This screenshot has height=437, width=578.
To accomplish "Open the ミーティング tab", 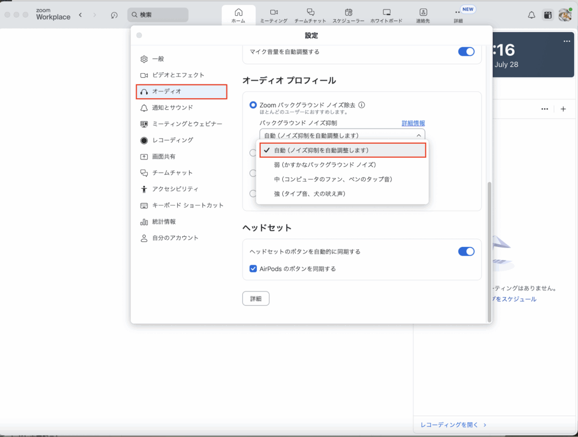I will (x=274, y=15).
